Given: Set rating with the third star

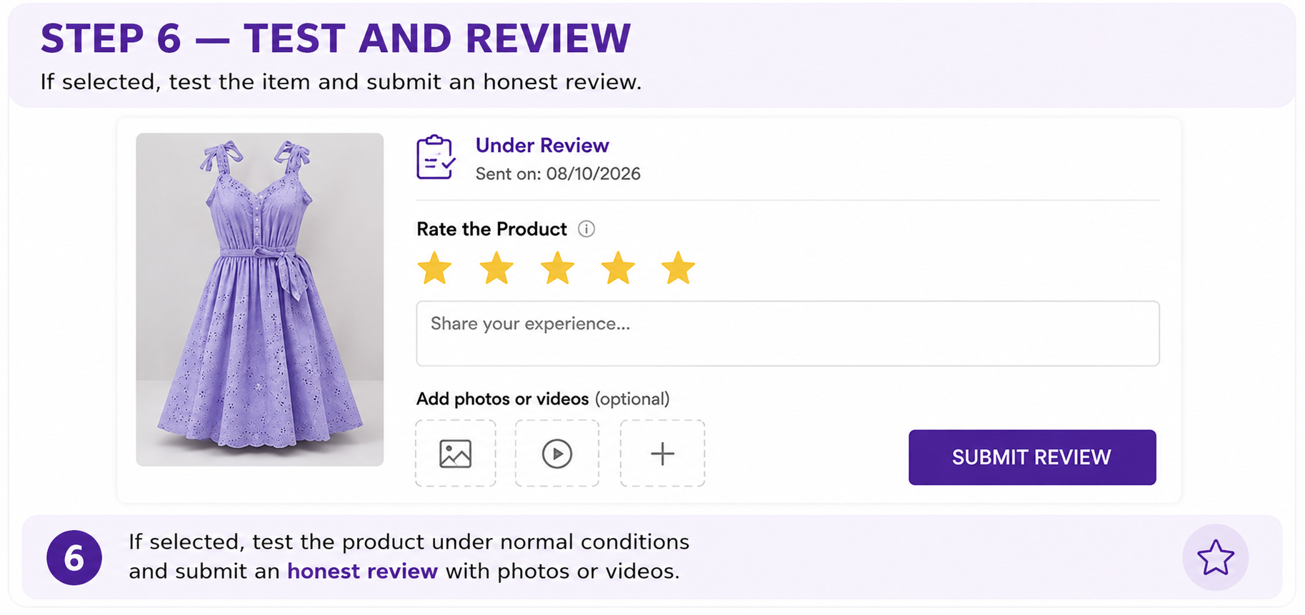Looking at the screenshot, I should 557,269.
